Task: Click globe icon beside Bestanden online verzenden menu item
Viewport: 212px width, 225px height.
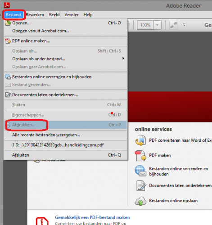Action: [x=8, y=76]
